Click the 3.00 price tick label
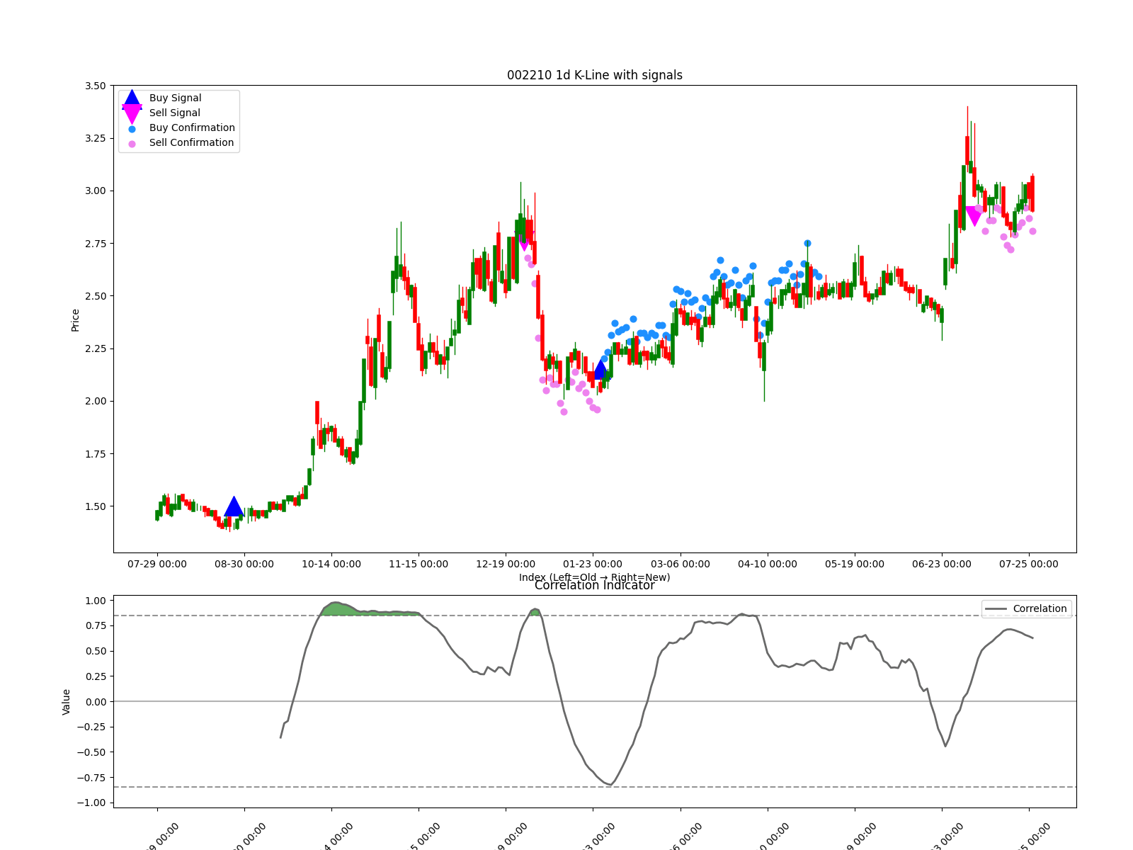 pos(94,191)
